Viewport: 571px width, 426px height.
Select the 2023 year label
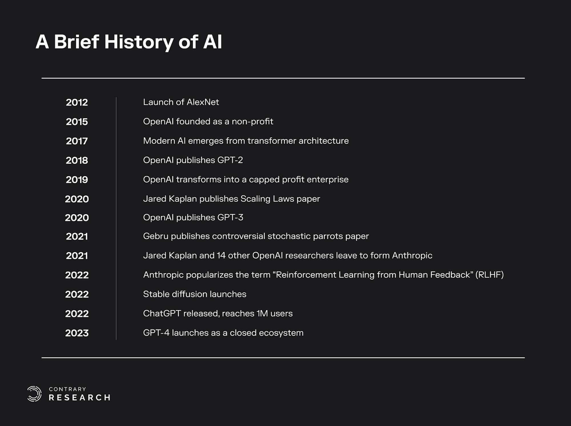pos(77,333)
